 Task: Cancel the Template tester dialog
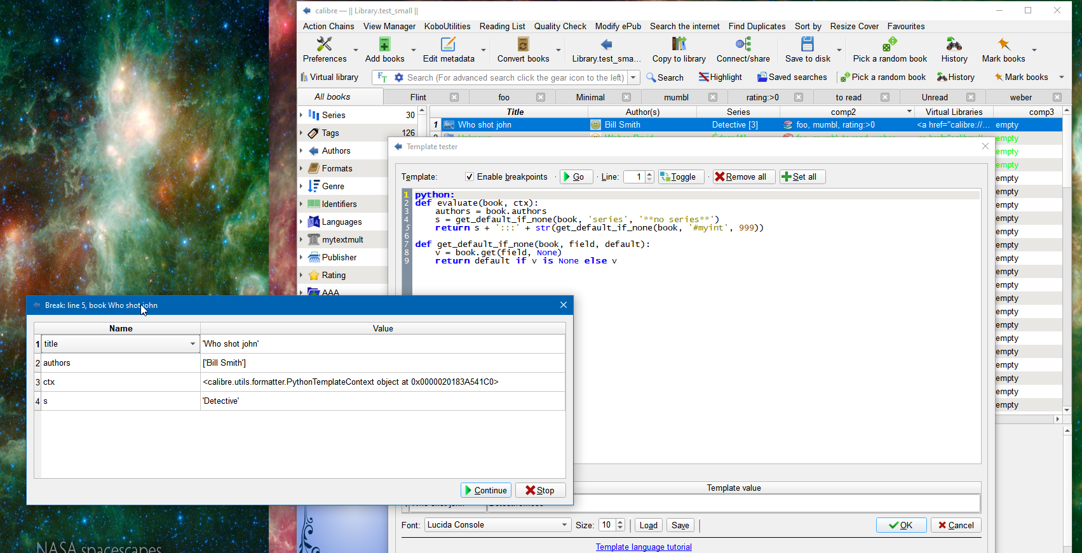[x=956, y=525]
